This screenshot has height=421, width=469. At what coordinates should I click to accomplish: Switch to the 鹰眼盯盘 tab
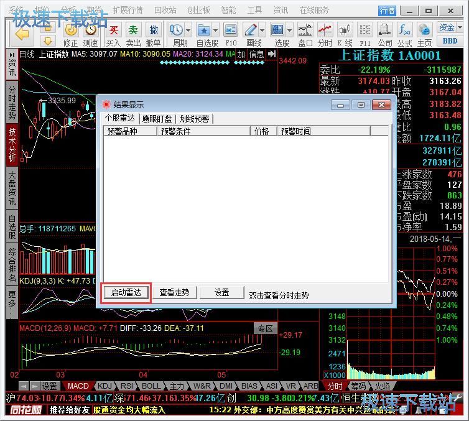(157, 119)
